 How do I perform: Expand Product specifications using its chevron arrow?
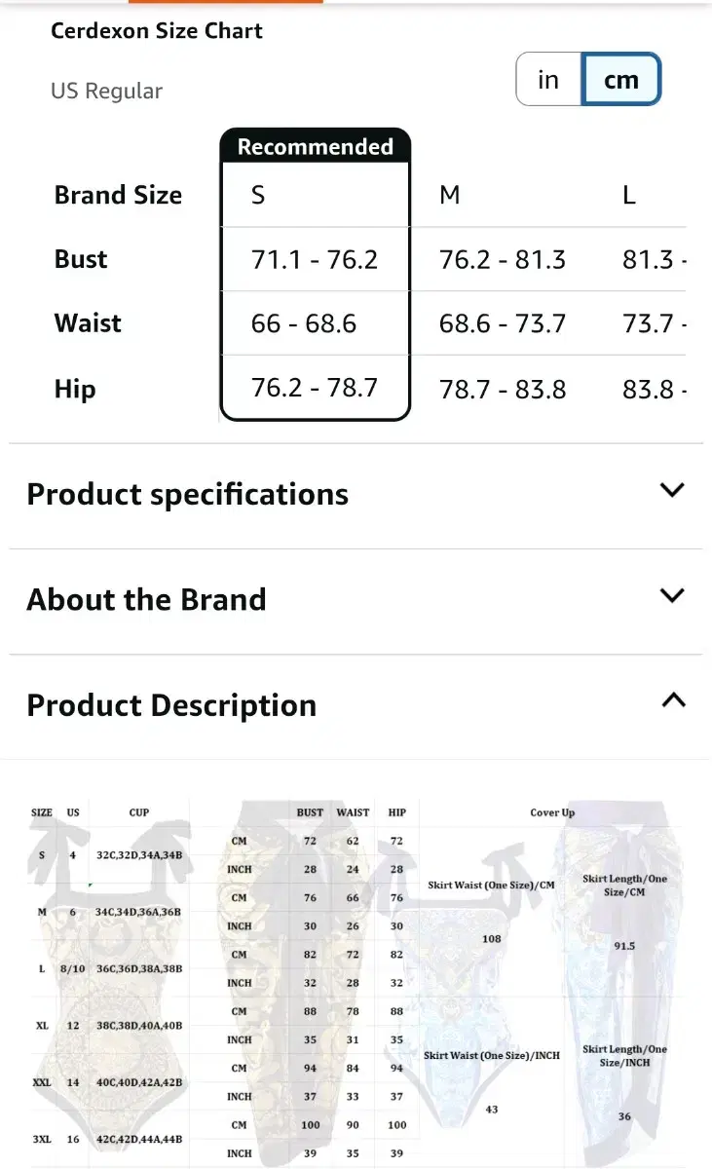point(672,490)
